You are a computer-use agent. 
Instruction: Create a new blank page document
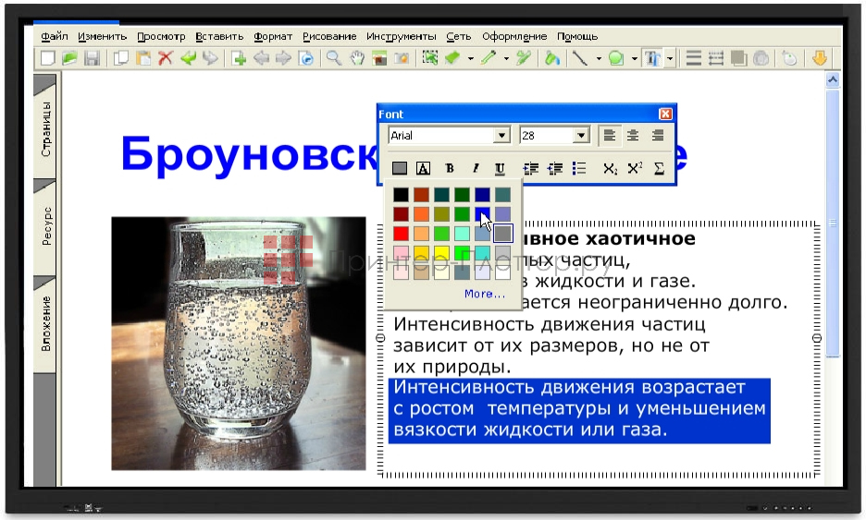click(48, 58)
